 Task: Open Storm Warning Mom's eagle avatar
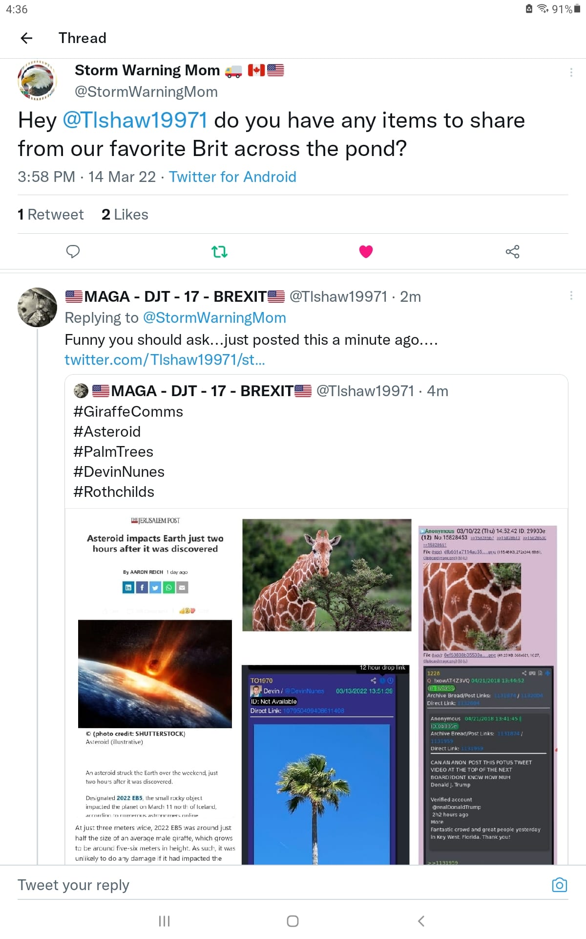click(37, 80)
